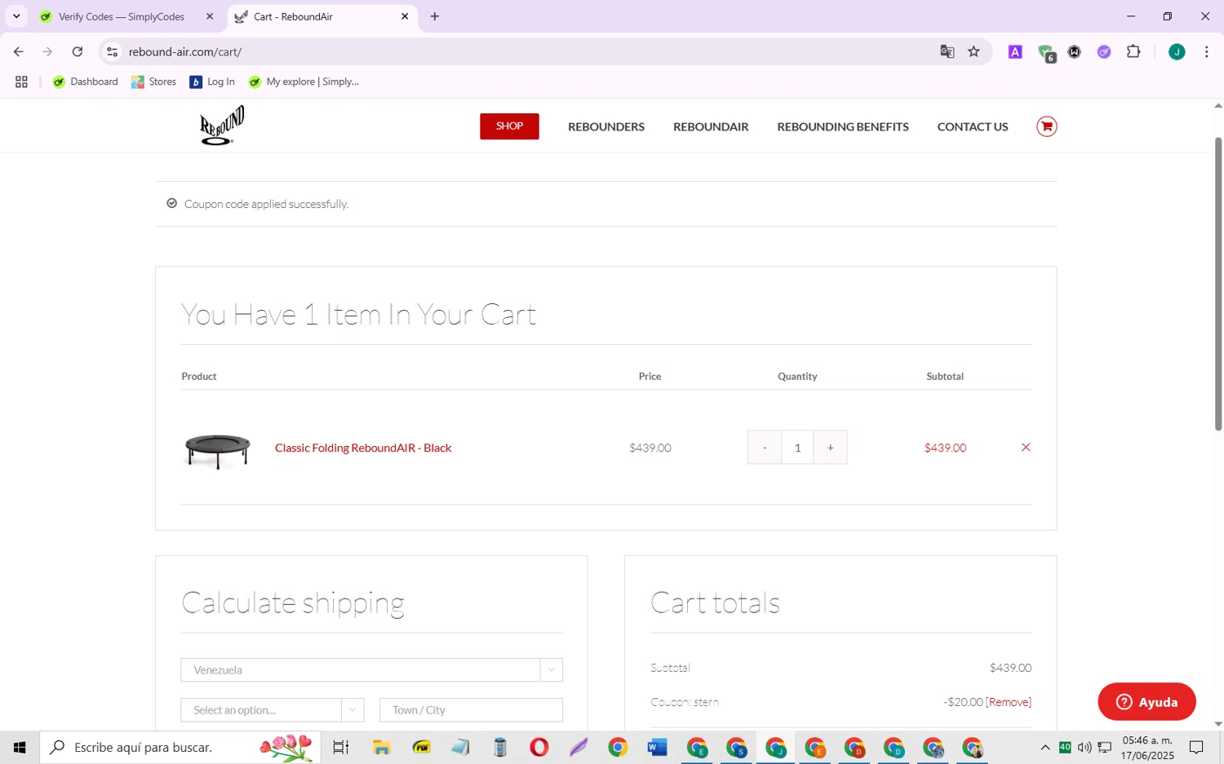
Task: Click the page vertical scrollbar thumb
Action: click(1218, 284)
